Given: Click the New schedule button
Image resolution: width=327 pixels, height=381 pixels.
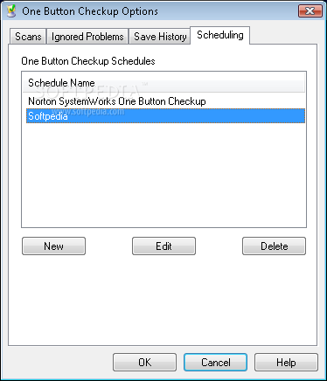Looking at the screenshot, I should point(53,246).
